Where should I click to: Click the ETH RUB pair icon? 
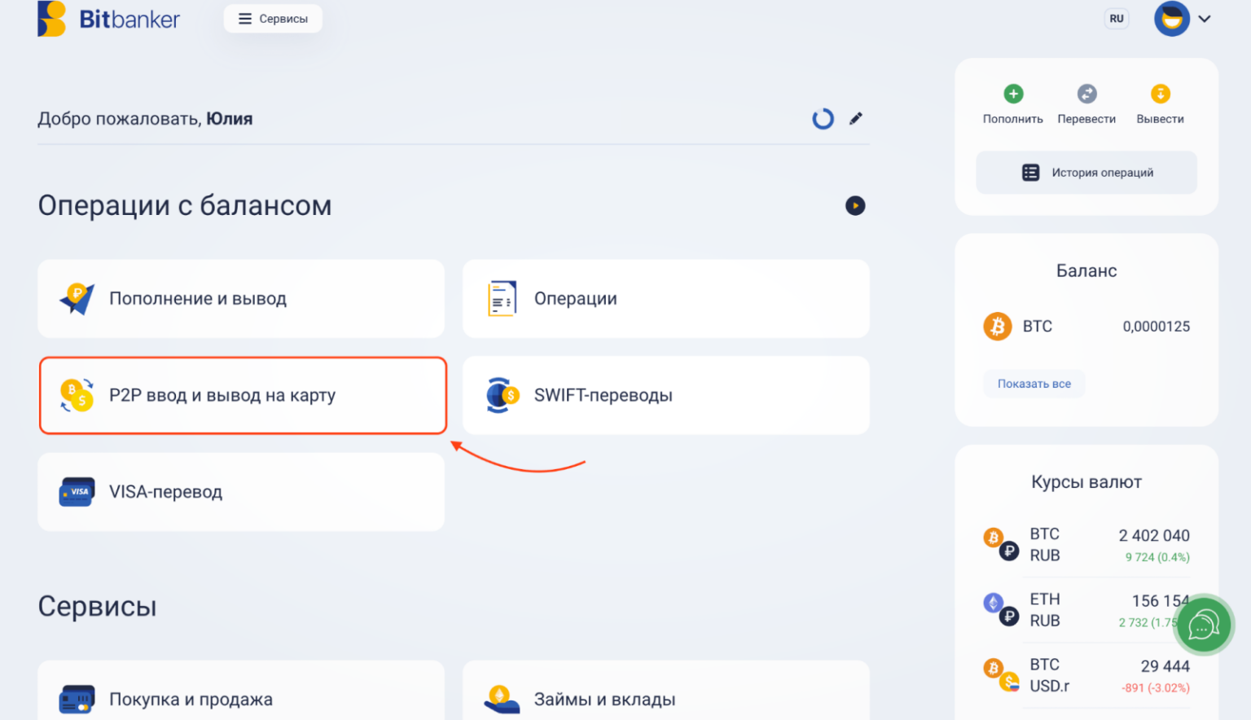coord(1001,609)
